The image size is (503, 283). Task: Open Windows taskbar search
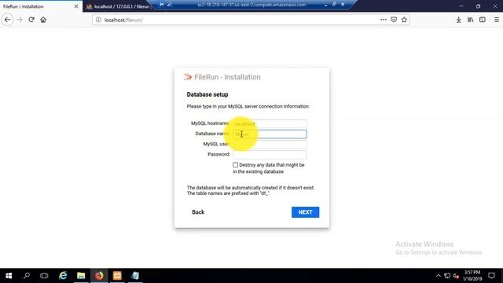pos(27,276)
